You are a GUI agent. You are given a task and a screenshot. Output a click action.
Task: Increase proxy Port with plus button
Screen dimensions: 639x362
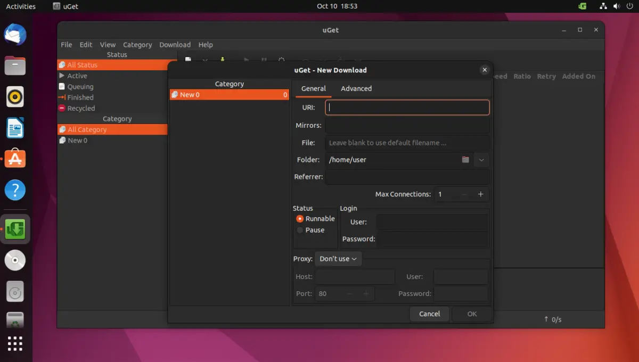[366, 294]
